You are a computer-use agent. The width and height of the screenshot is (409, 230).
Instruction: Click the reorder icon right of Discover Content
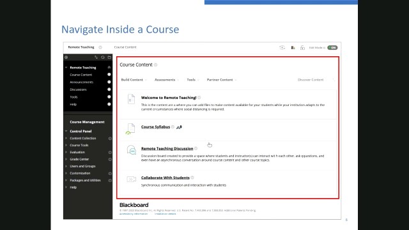(334, 80)
